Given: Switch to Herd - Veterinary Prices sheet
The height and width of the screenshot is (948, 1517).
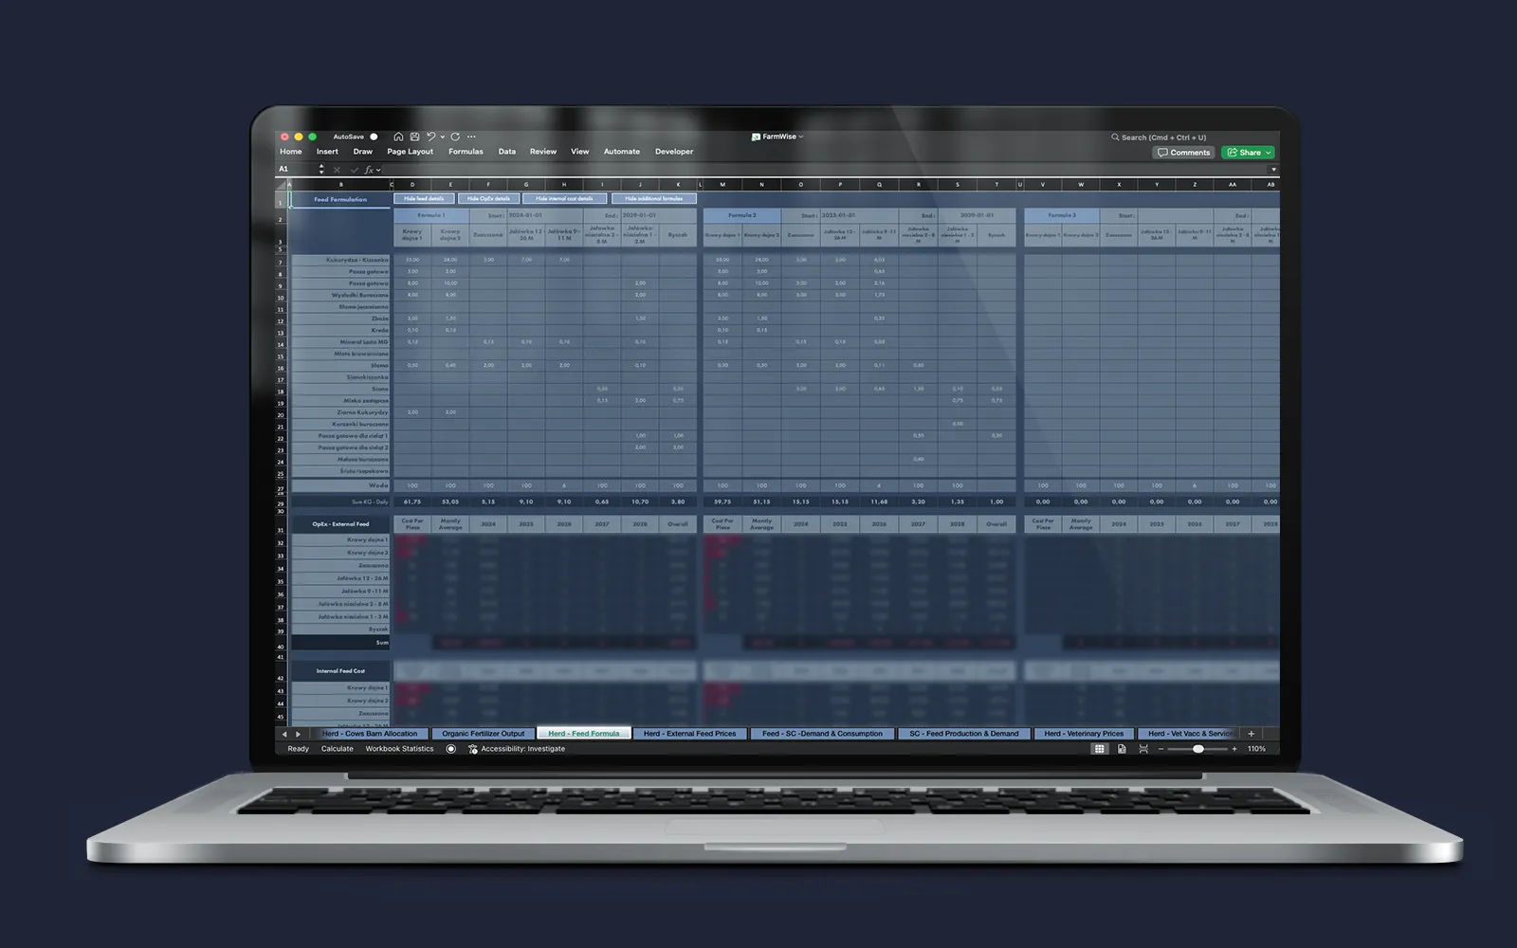Looking at the screenshot, I should [x=1084, y=734].
